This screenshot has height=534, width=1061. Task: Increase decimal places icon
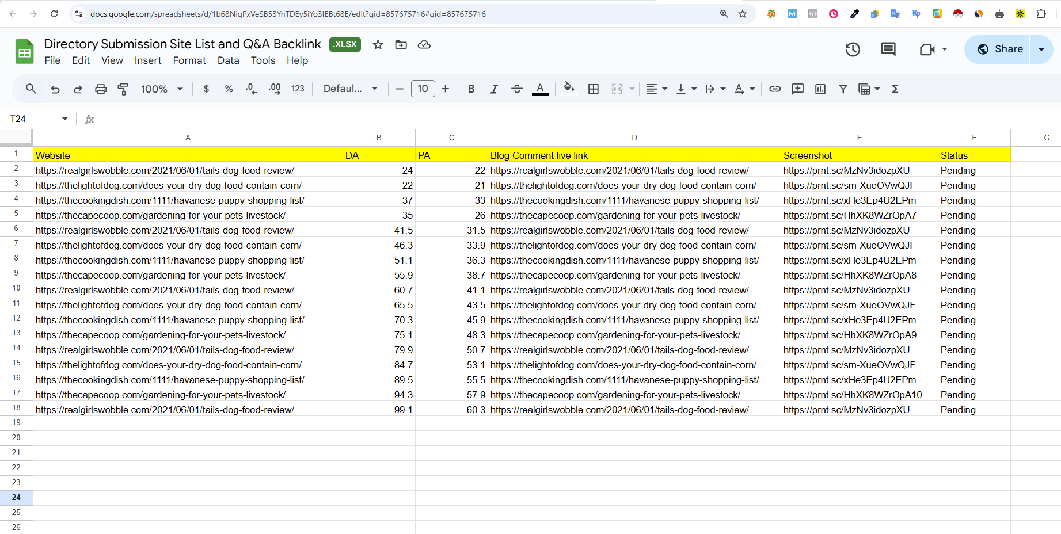[275, 89]
